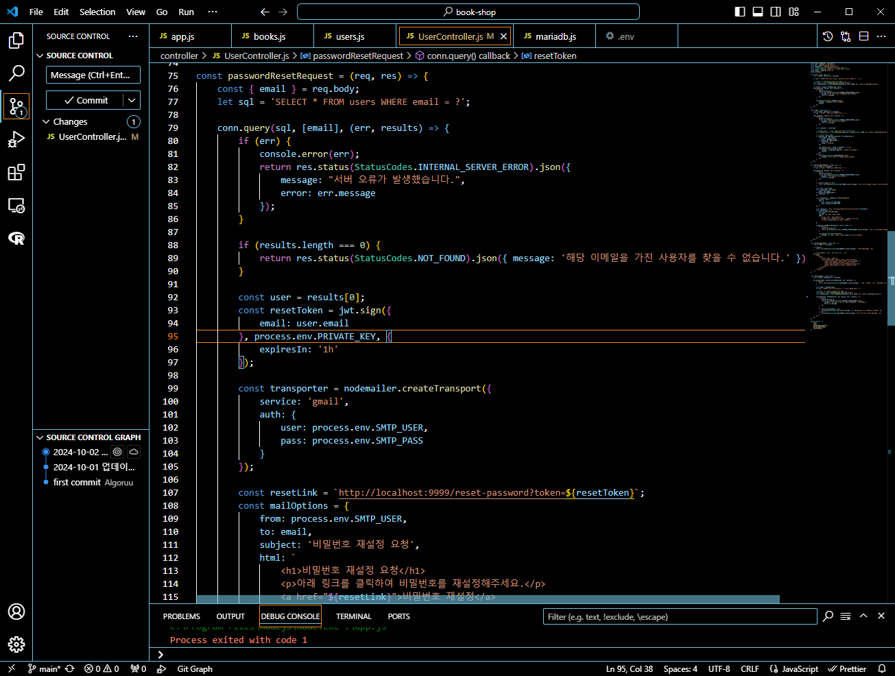Toggle primary side bar visibility
Image resolution: width=895 pixels, height=676 pixels.
point(740,12)
